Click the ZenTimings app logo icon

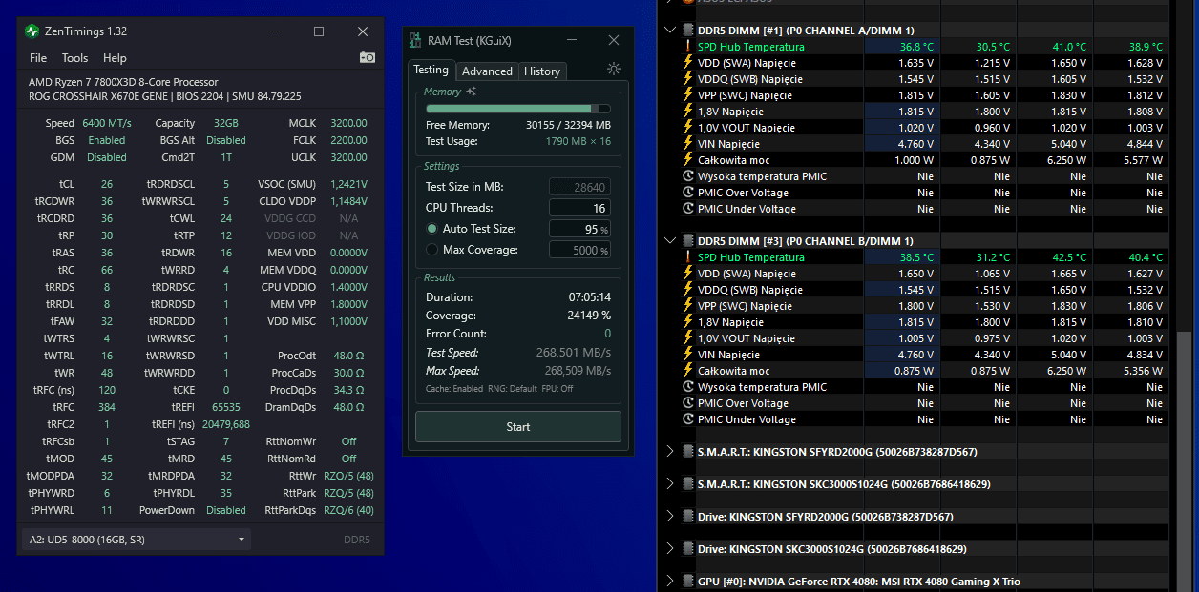coord(33,31)
